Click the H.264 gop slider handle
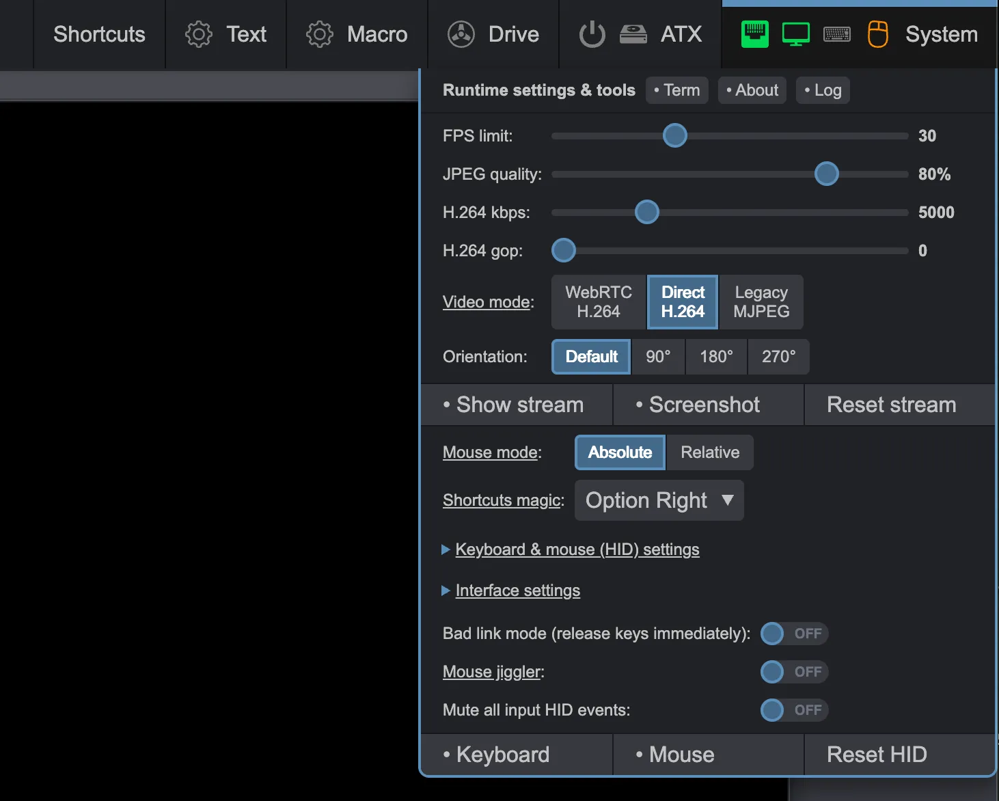The width and height of the screenshot is (999, 801). point(564,250)
